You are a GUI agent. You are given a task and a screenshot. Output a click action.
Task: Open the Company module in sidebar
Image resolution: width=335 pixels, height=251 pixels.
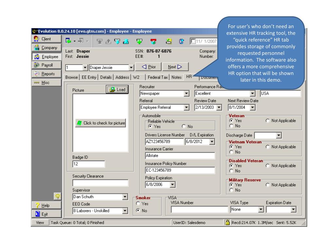tap(46, 48)
